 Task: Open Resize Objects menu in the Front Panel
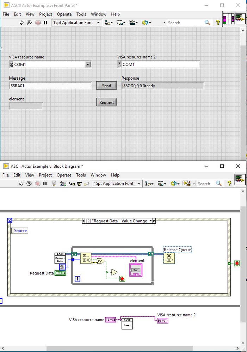point(134,23)
